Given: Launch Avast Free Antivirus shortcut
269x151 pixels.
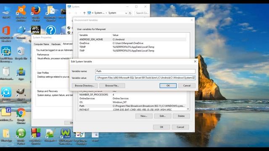Looking at the screenshot, I should coord(21,13).
